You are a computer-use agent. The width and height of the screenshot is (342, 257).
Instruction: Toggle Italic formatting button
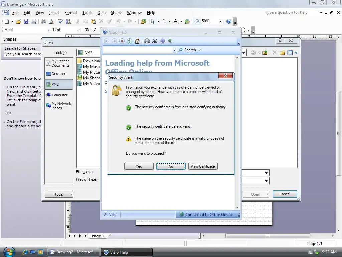95,30
